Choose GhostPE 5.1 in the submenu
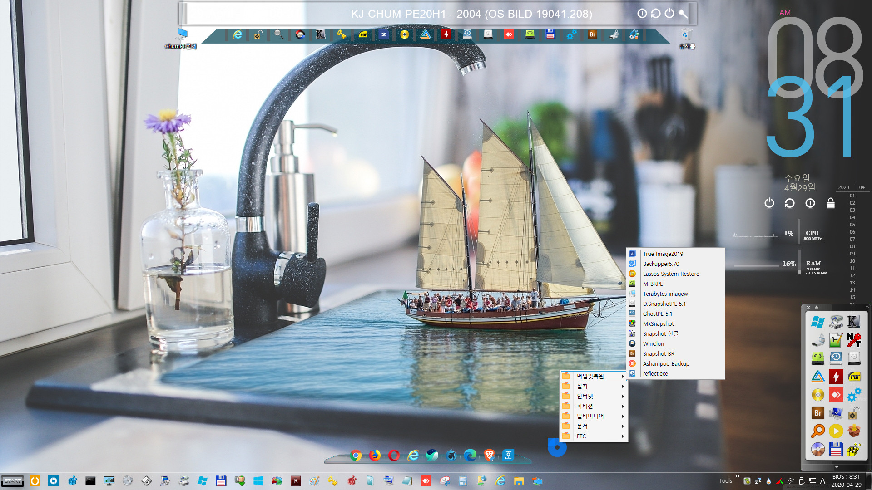The image size is (872, 490). click(x=675, y=314)
